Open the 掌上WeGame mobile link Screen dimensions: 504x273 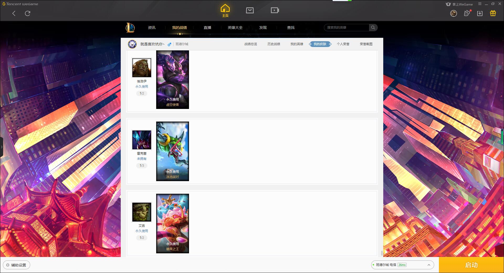pyautogui.click(x=459, y=4)
